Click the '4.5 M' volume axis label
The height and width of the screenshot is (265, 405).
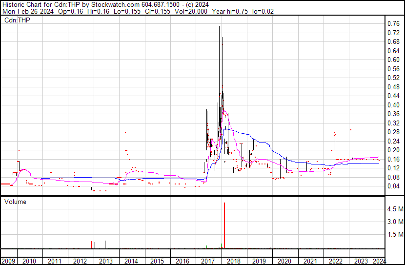(395, 209)
